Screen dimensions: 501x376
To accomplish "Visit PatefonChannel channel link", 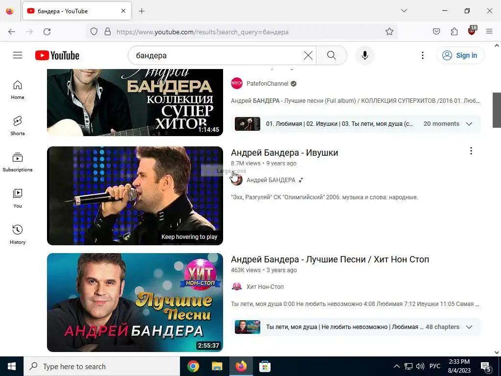I will (x=268, y=83).
